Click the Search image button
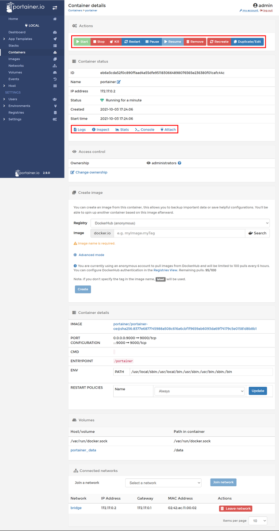 [257, 233]
